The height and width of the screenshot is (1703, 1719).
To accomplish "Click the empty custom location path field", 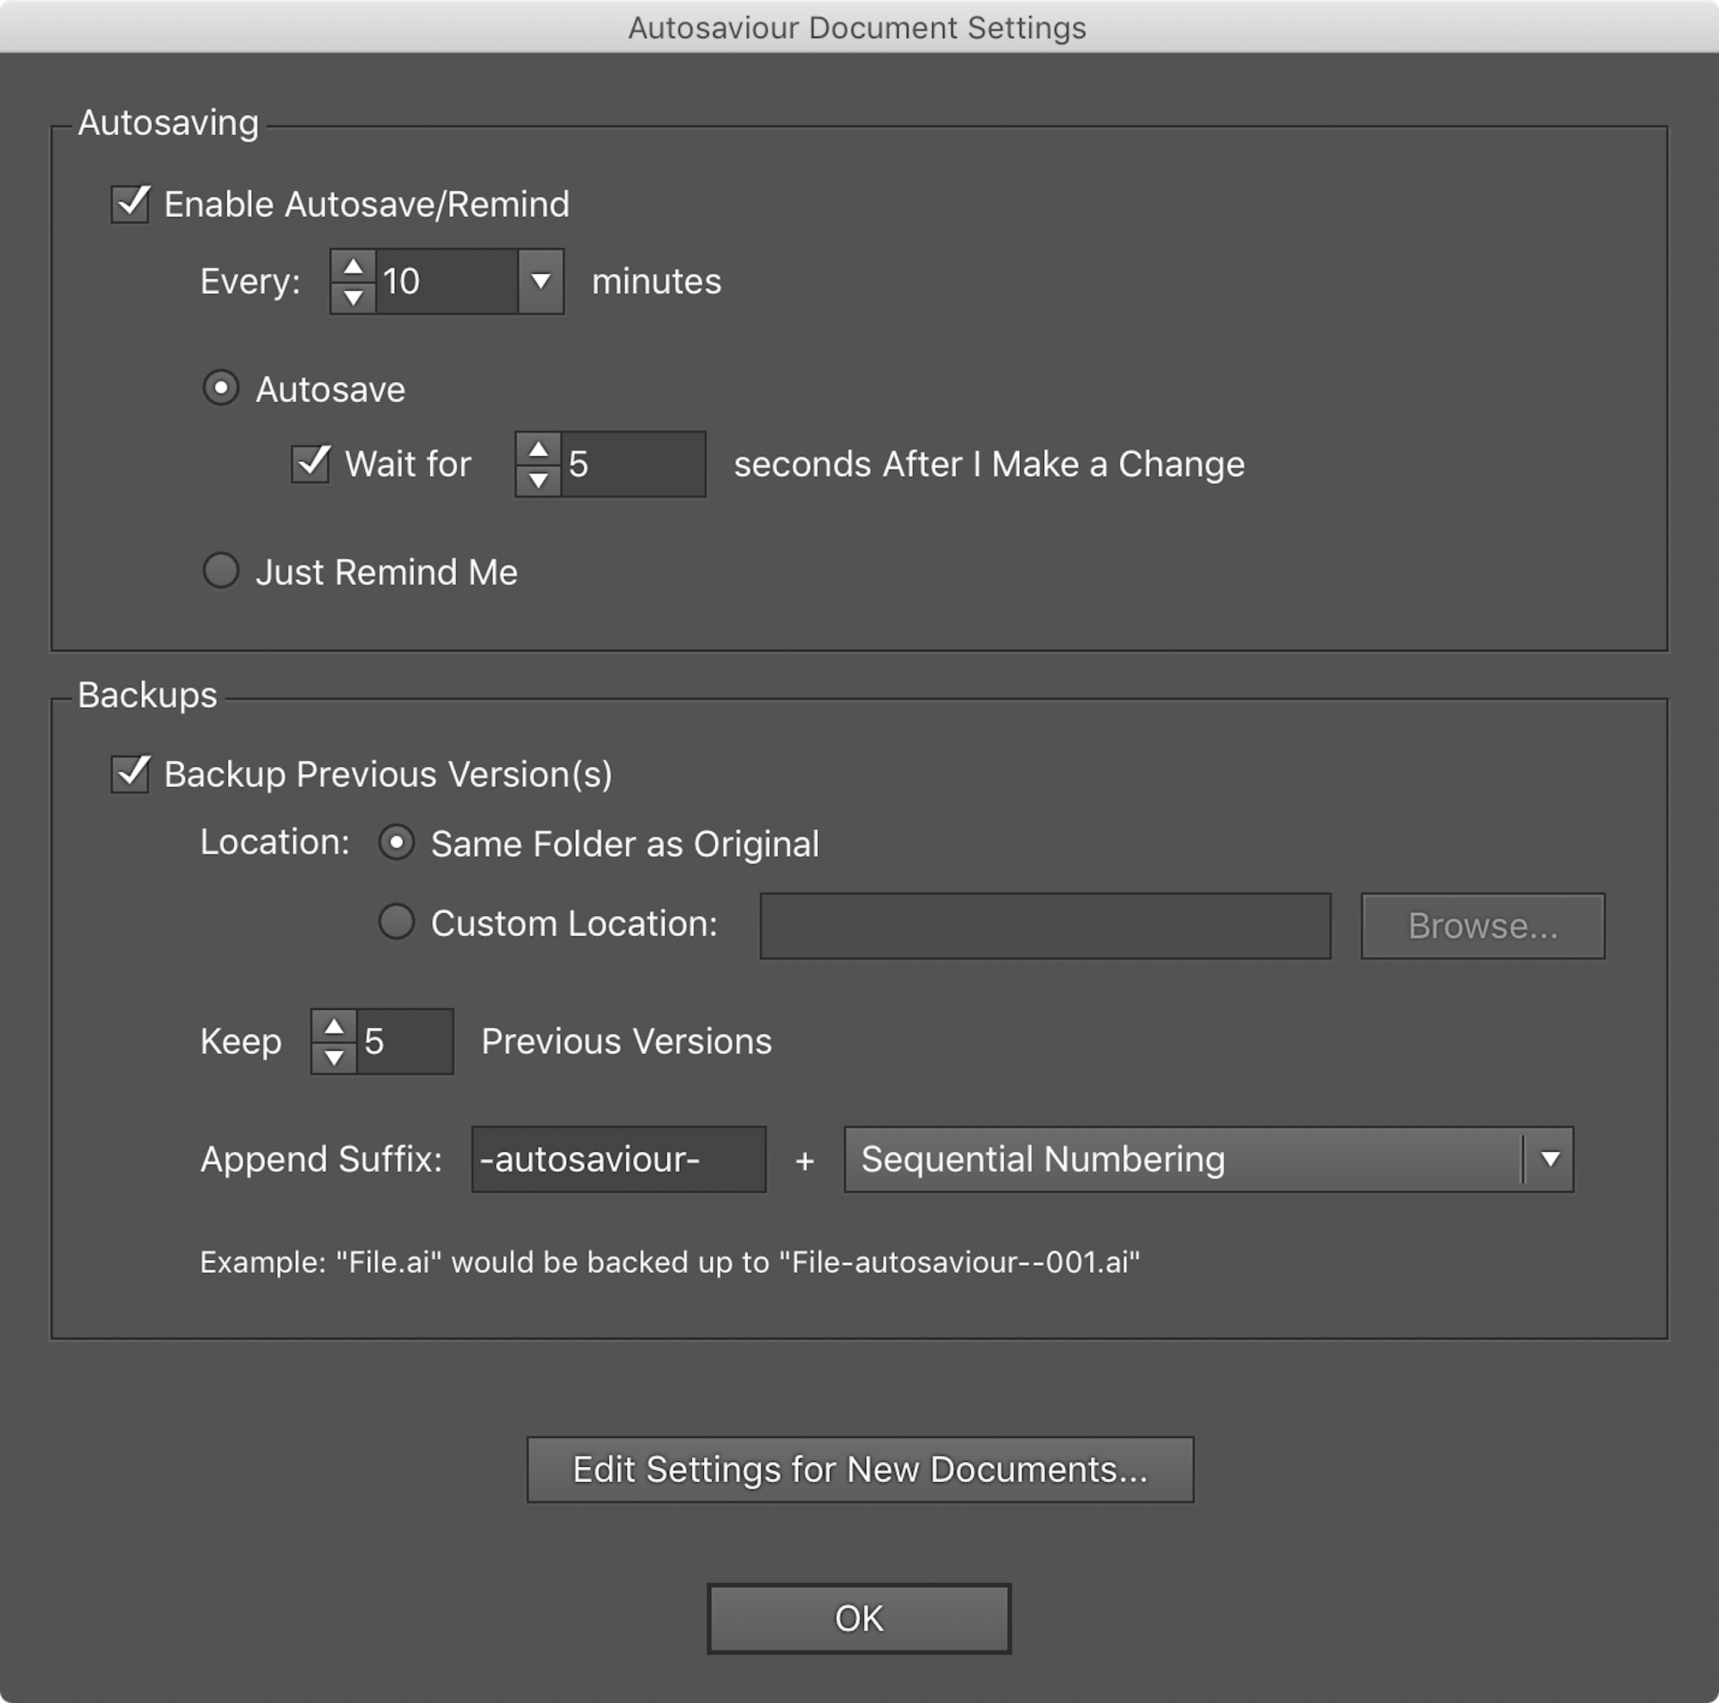I will pyautogui.click(x=1045, y=925).
